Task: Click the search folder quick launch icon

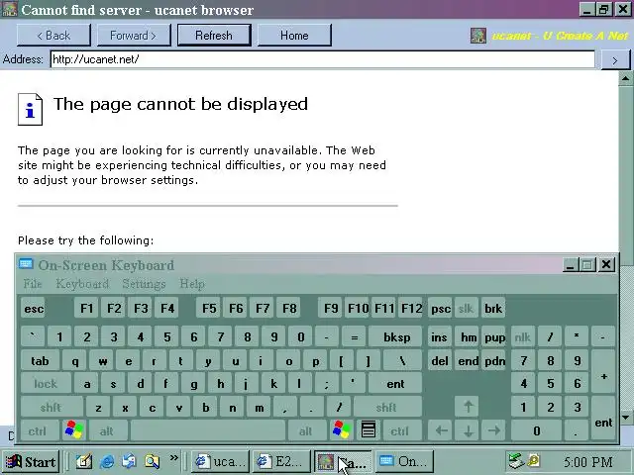Action: pyautogui.click(x=152, y=461)
